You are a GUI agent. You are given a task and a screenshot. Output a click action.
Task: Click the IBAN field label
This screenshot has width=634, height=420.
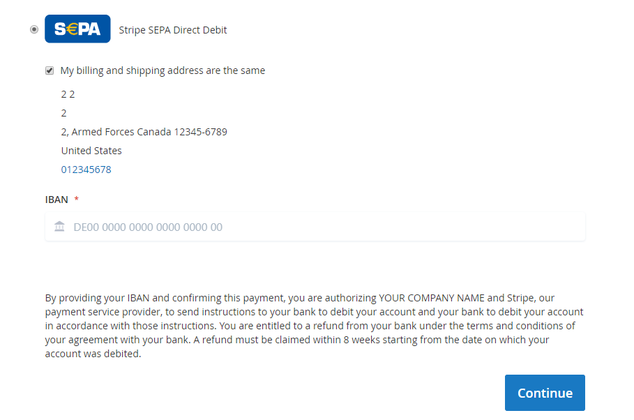point(56,200)
